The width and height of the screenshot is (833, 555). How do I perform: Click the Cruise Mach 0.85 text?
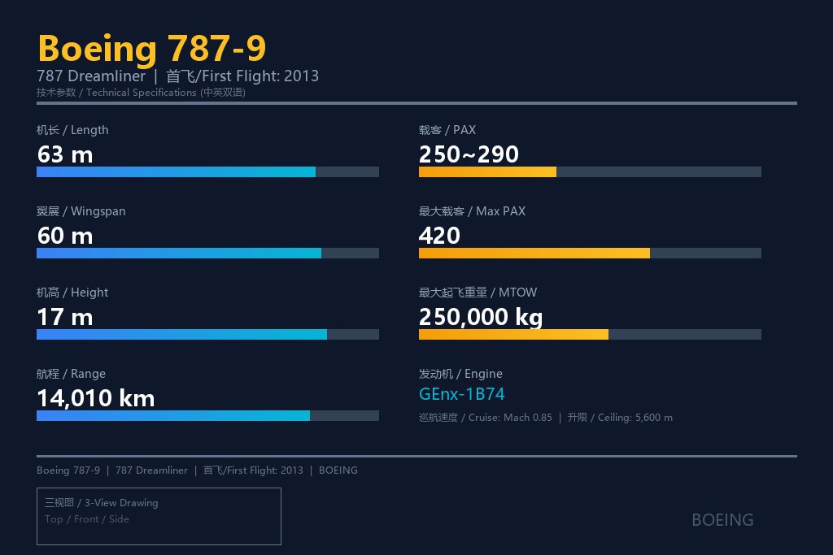pyautogui.click(x=486, y=418)
